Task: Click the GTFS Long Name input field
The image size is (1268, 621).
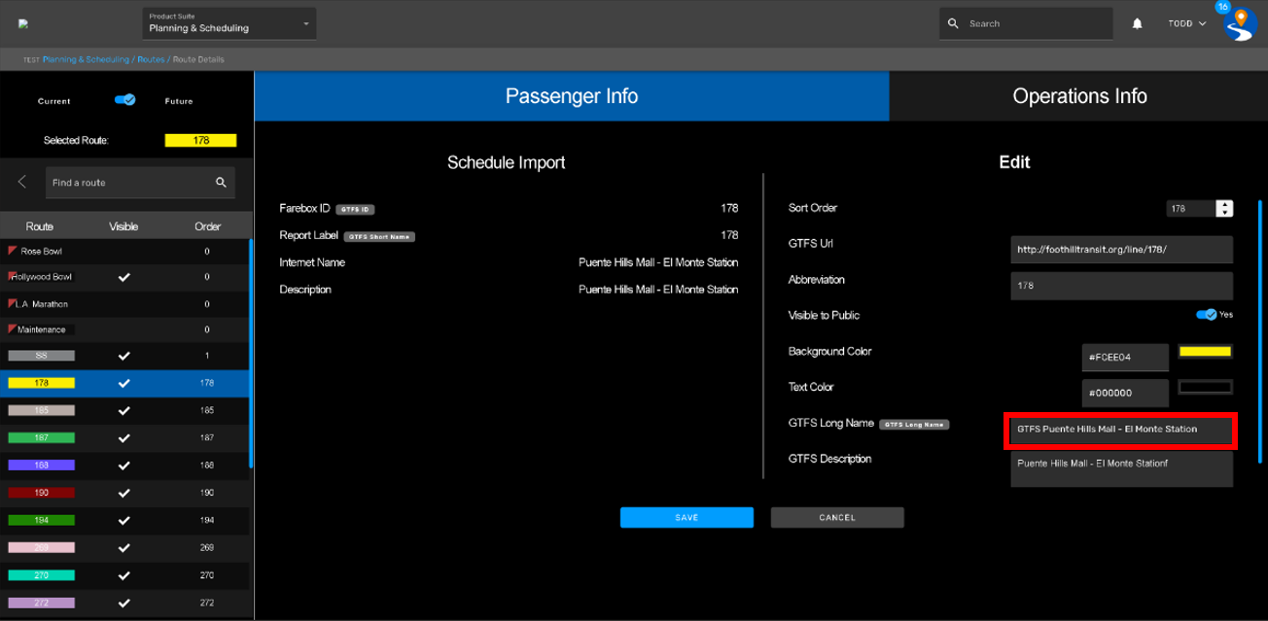Action: coord(1121,430)
